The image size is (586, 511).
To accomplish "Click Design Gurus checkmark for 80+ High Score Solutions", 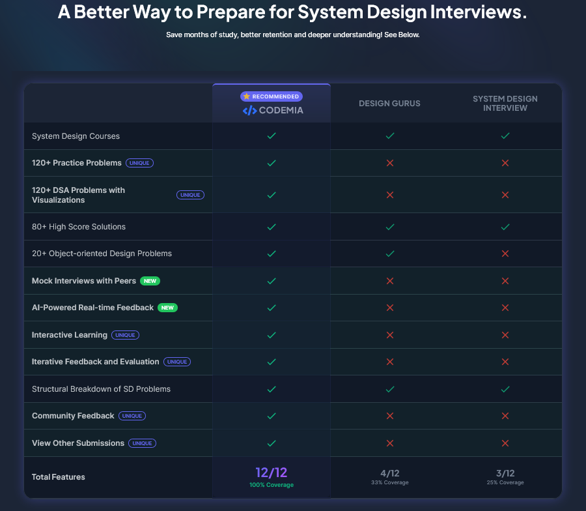I will point(390,227).
